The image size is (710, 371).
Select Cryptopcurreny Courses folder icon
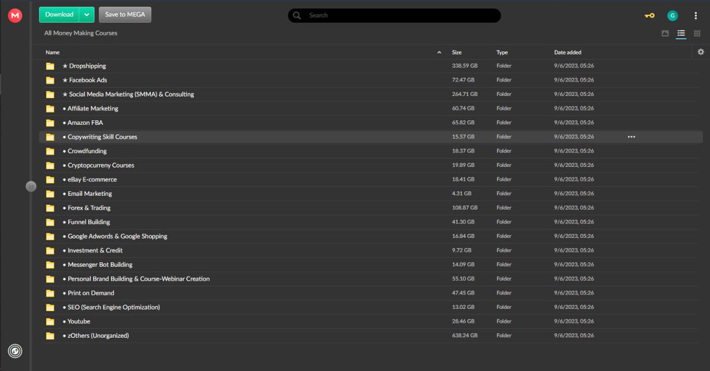click(50, 166)
